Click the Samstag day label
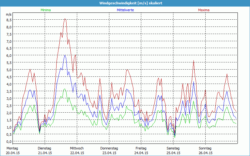 173,149
